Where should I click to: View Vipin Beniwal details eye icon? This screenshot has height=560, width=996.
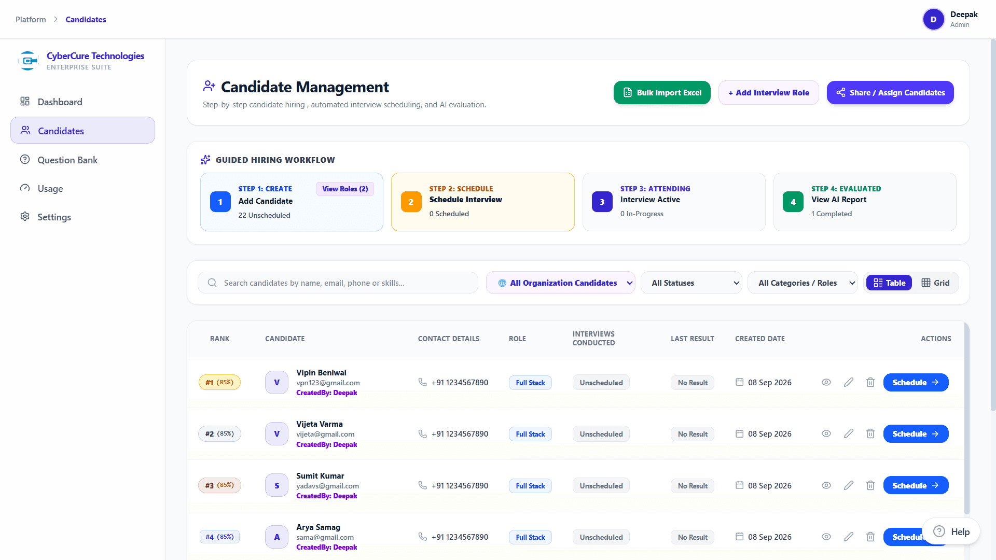[826, 382]
